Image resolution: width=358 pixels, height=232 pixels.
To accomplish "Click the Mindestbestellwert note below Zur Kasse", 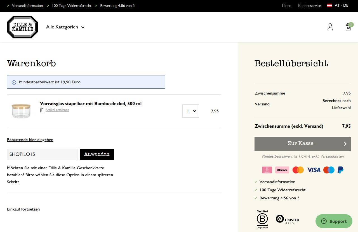I will point(303,156).
